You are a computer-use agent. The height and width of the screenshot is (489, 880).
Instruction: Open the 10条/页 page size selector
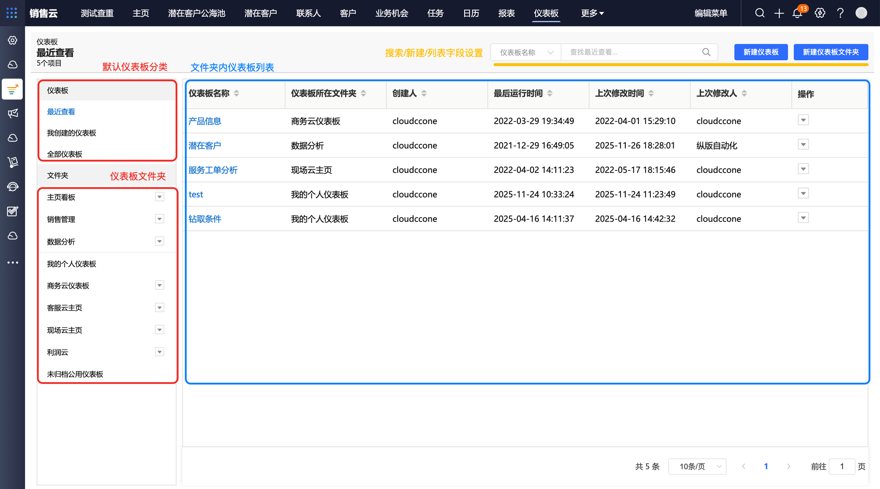coord(697,467)
